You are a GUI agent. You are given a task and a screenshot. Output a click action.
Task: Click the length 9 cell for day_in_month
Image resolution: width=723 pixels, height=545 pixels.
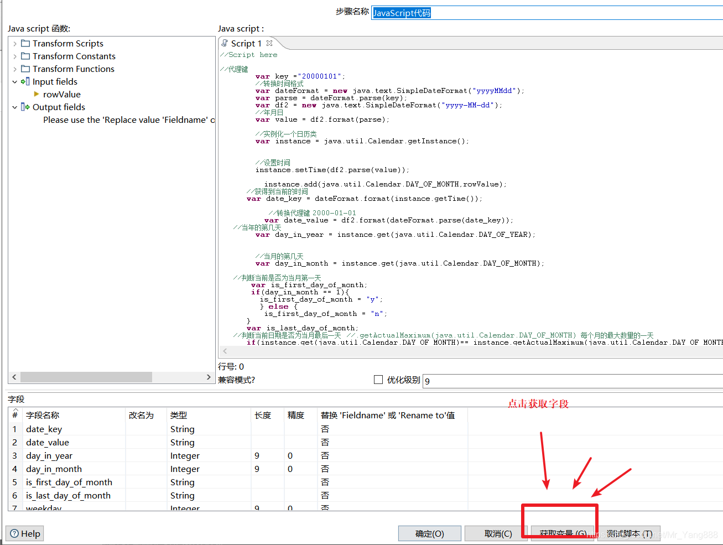point(268,469)
